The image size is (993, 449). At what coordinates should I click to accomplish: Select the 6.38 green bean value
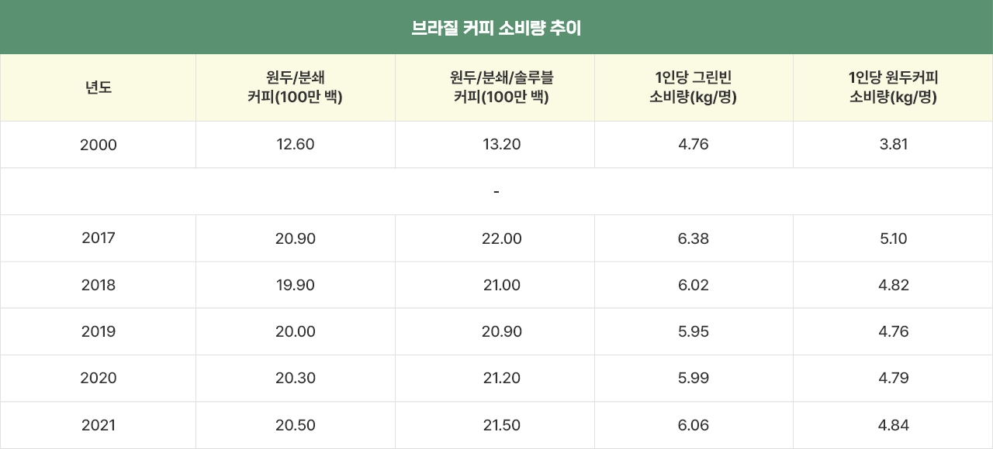694,238
